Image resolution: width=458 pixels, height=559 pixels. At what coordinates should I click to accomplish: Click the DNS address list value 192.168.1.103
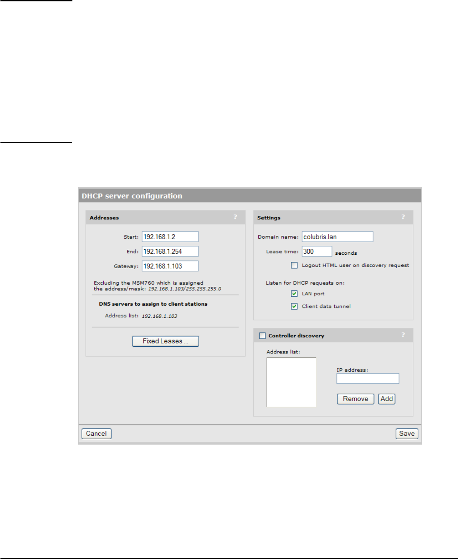160,316
